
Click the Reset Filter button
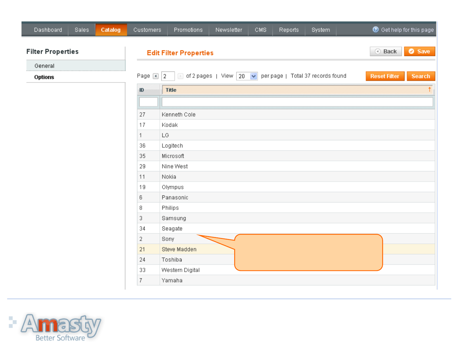(x=385, y=76)
